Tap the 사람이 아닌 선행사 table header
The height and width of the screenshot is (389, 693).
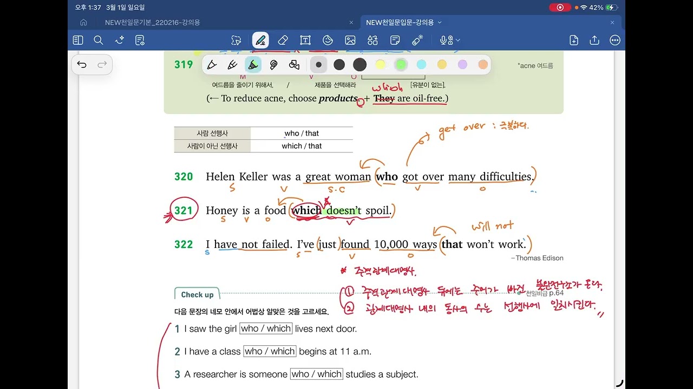pyautogui.click(x=212, y=146)
